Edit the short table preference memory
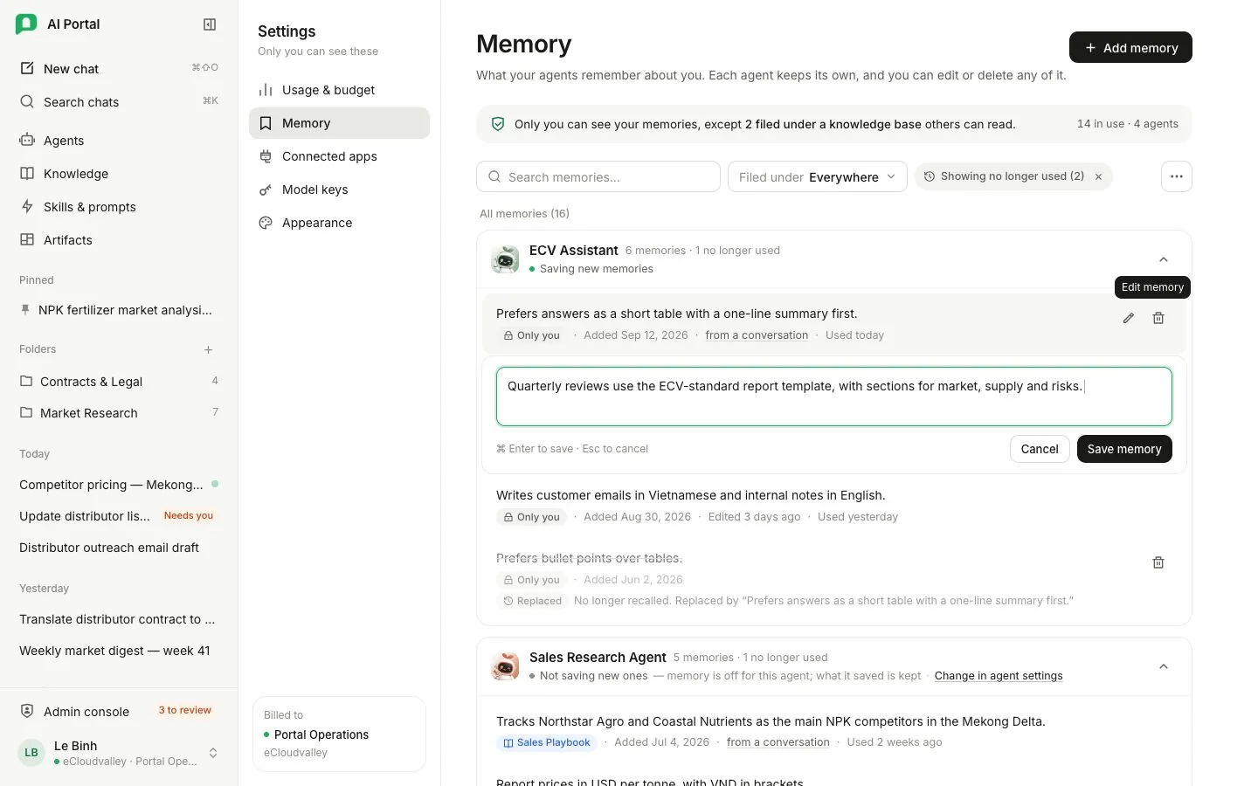The image size is (1258, 786). tap(1129, 318)
